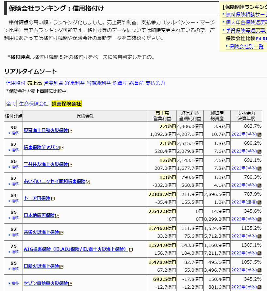The height and width of the screenshot is (291, 267).
Task: Sort ranking by 純資産
Action: pyautogui.click(x=120, y=83)
